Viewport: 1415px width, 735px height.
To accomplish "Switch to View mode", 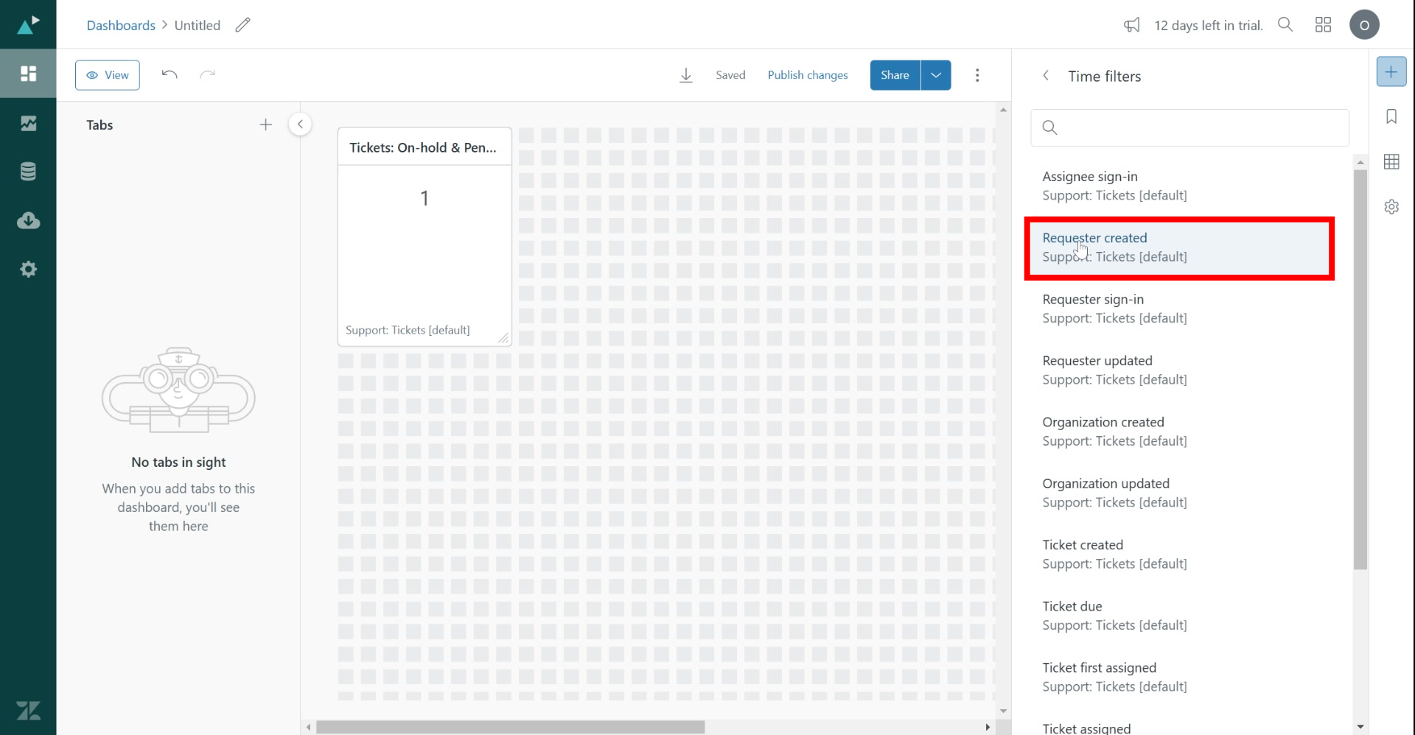I will [108, 75].
